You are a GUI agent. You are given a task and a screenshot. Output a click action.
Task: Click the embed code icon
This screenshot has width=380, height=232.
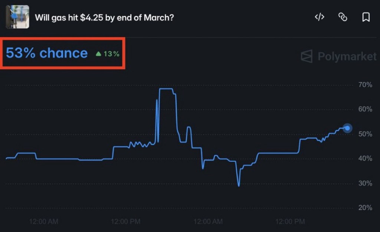320,17
